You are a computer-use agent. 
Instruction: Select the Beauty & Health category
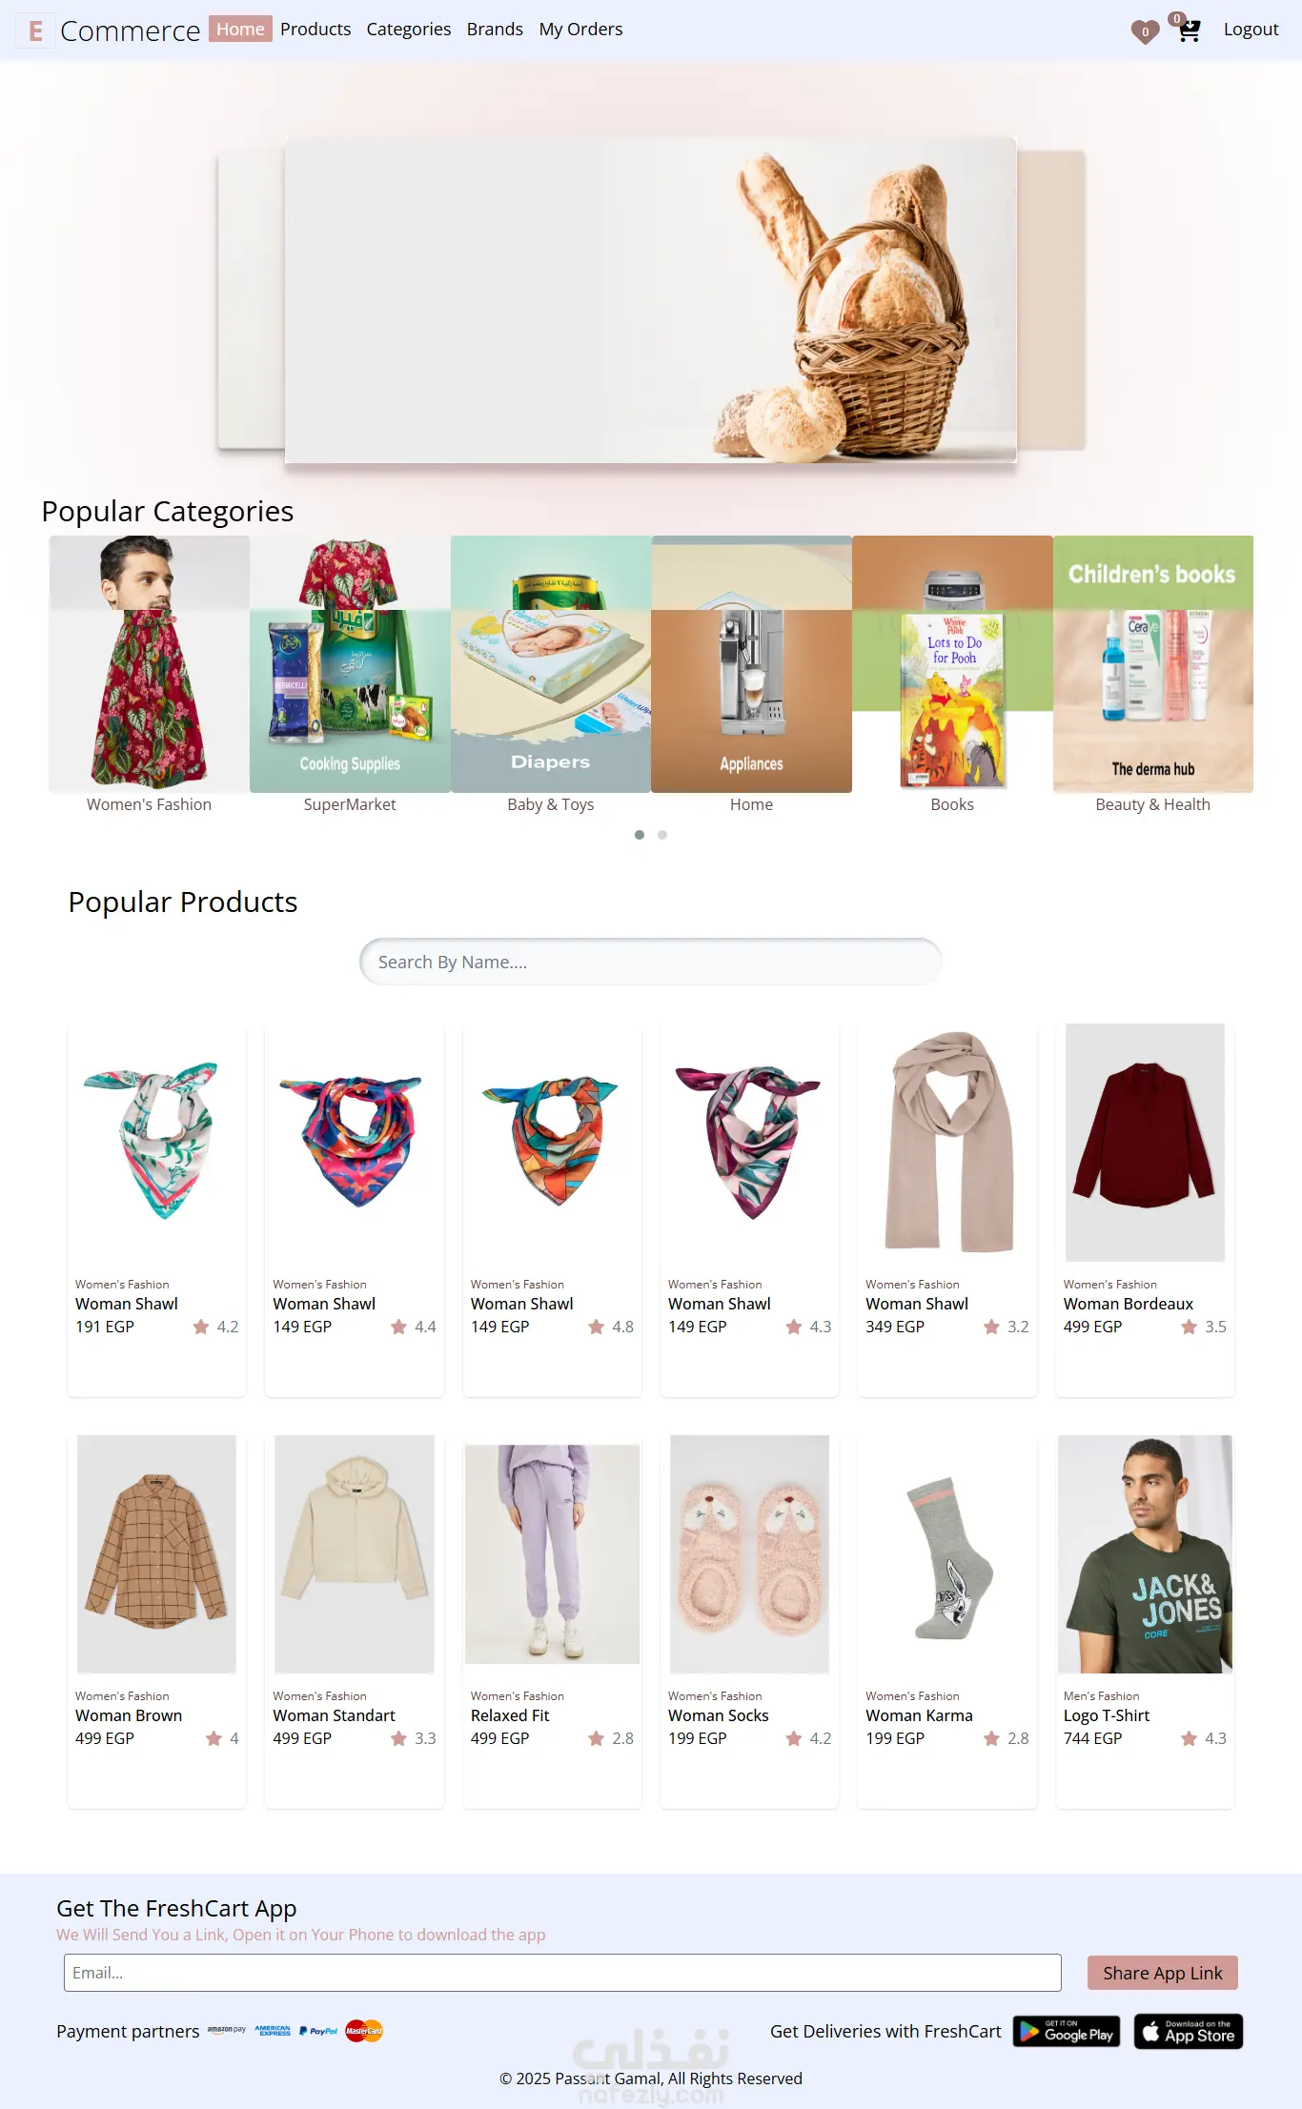[x=1152, y=675]
